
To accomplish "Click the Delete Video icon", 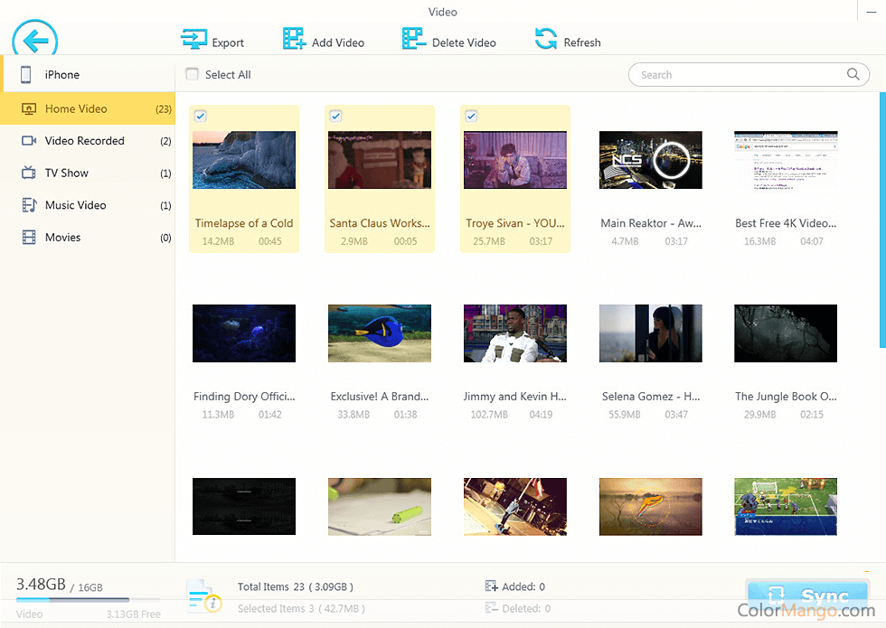I will (413, 40).
